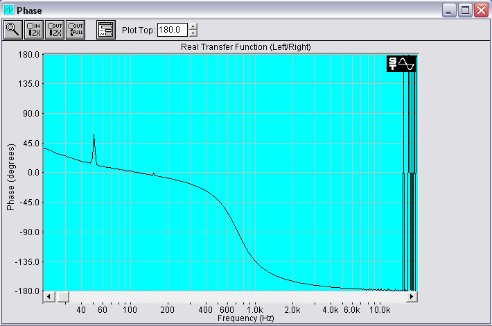Click the ST sine wave logo
The width and height of the screenshot is (492, 326).
(402, 64)
